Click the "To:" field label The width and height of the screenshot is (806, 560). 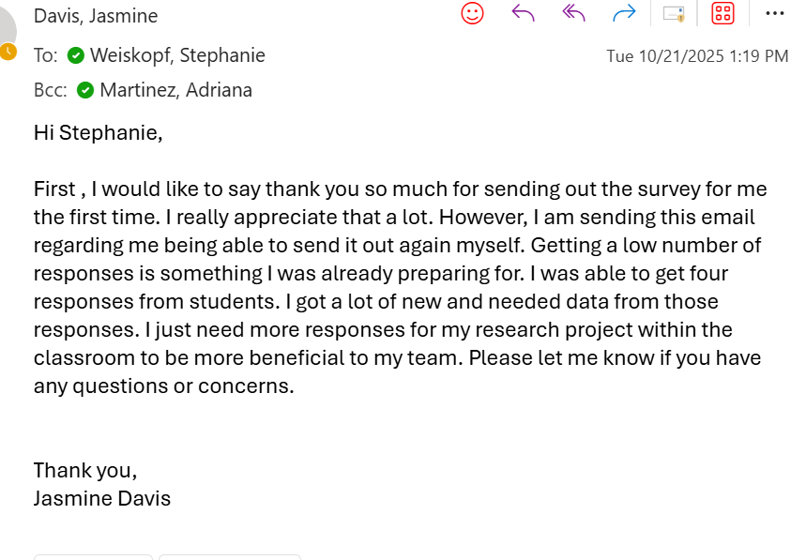point(45,55)
